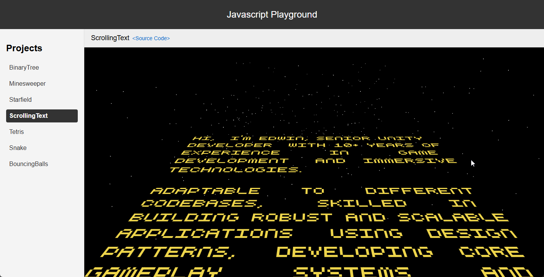Click the scrolling word "DEVELOPING"
This screenshot has height=277, width=544.
[355, 252]
